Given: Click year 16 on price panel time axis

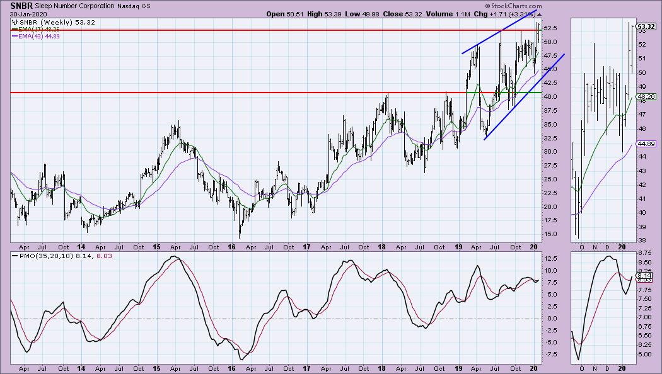Looking at the screenshot, I should coord(231,247).
